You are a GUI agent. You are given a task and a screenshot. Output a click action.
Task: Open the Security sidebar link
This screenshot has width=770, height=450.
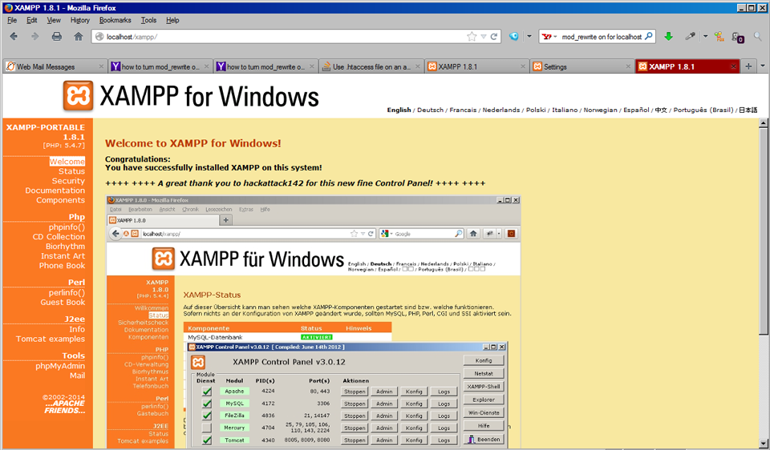(x=68, y=181)
